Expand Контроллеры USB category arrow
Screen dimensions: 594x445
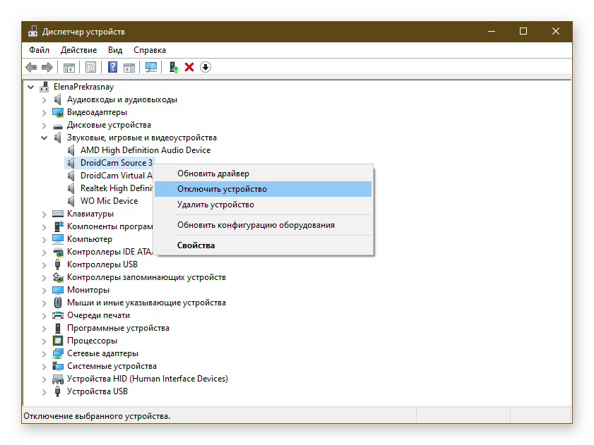click(44, 265)
